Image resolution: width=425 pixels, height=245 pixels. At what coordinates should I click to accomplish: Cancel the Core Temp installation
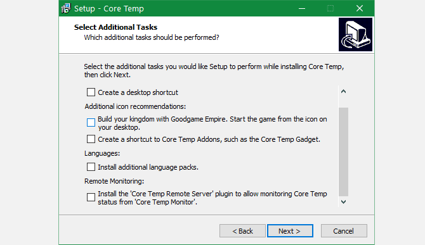344,231
